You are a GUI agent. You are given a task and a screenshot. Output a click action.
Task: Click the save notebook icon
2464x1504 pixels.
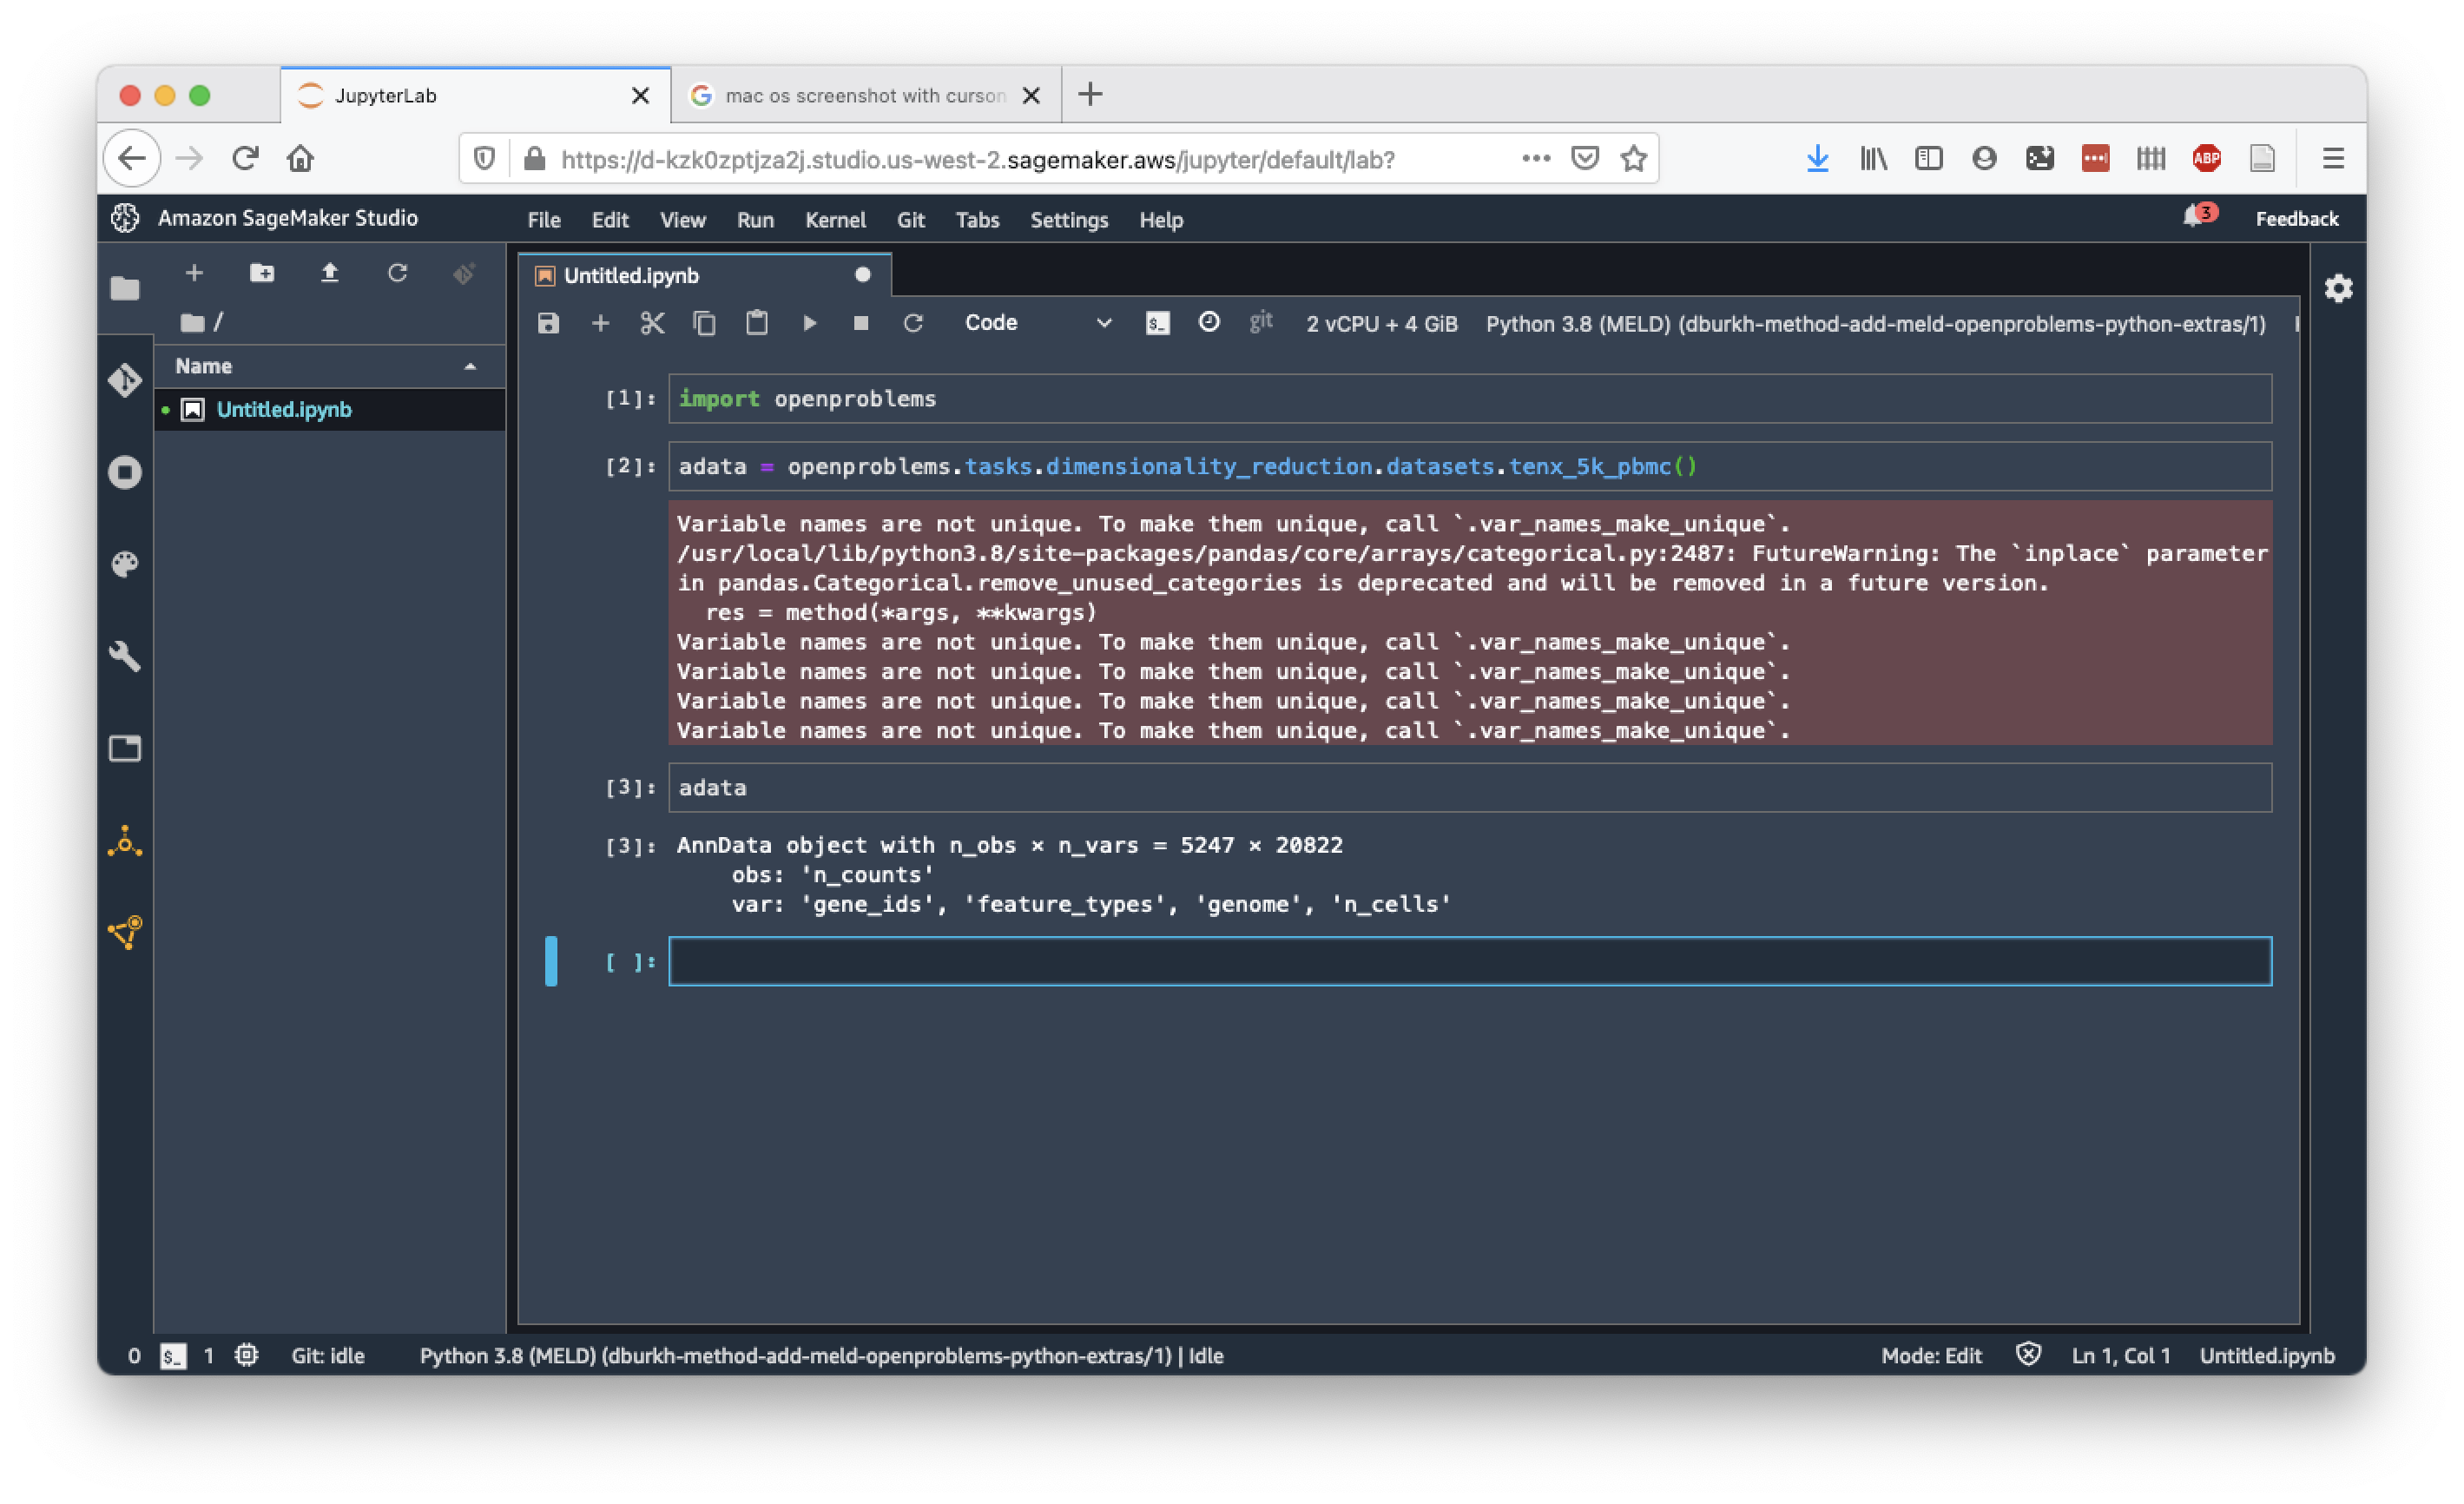coord(548,323)
